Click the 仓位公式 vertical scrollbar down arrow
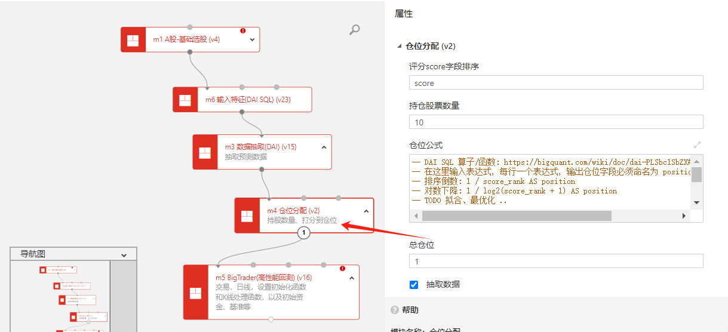The height and width of the screenshot is (332, 728). coord(696,203)
